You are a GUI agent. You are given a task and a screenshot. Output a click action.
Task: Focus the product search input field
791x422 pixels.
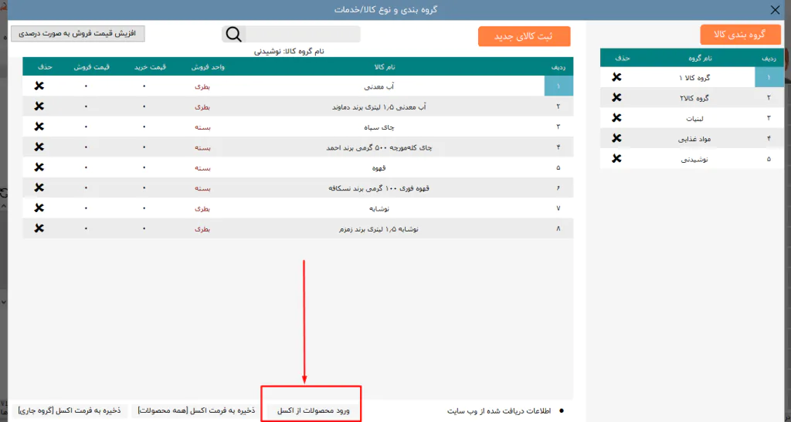(x=302, y=34)
